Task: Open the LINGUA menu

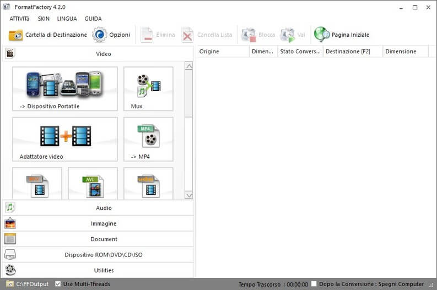Action: coord(67,19)
